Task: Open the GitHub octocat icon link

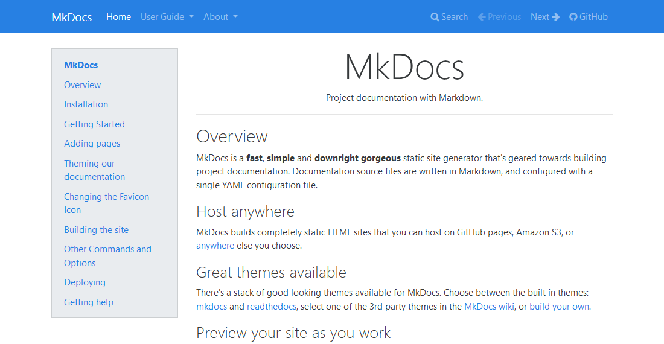Action: pyautogui.click(x=573, y=17)
